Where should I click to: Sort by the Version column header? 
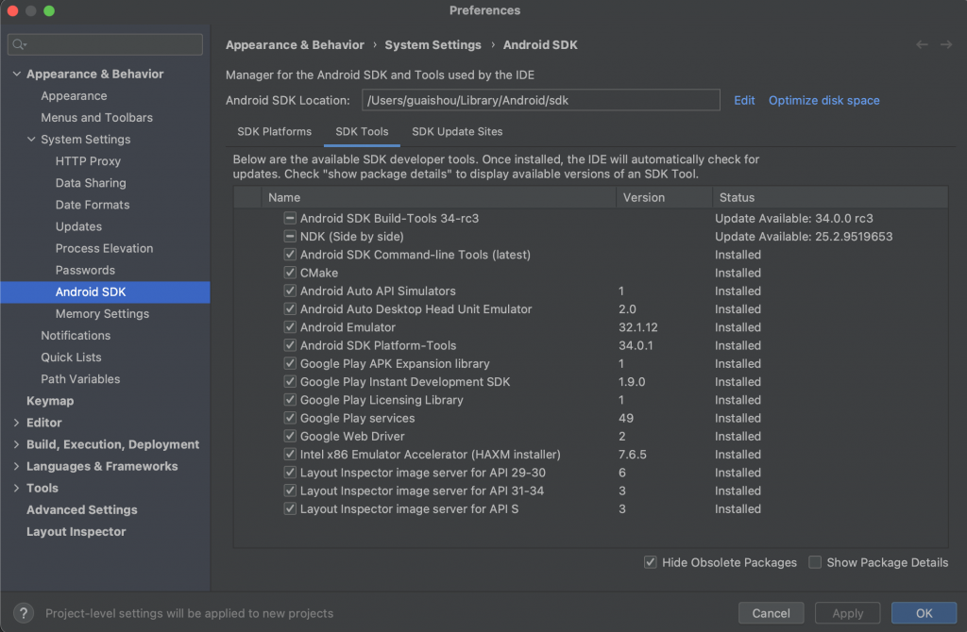pos(664,197)
